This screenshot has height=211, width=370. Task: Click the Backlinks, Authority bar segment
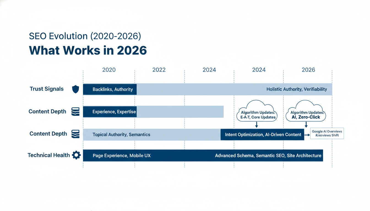coord(110,89)
